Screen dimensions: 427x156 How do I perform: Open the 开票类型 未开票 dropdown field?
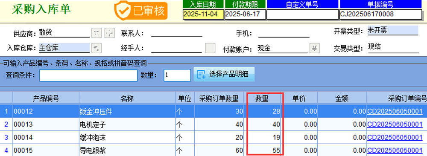point(392,30)
